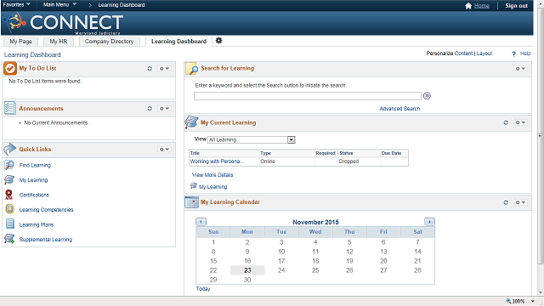
Task: Expand the Quick Links options menu
Action: (x=164, y=150)
